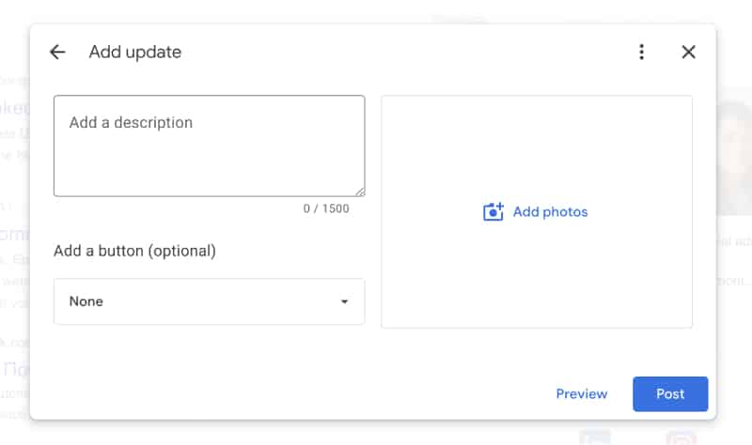Click the Add a button (optional) label
752x445 pixels.
click(x=134, y=251)
